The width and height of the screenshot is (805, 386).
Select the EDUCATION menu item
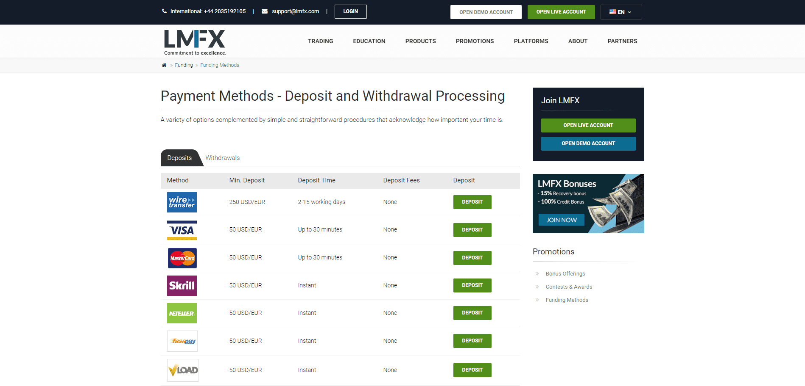click(x=369, y=41)
